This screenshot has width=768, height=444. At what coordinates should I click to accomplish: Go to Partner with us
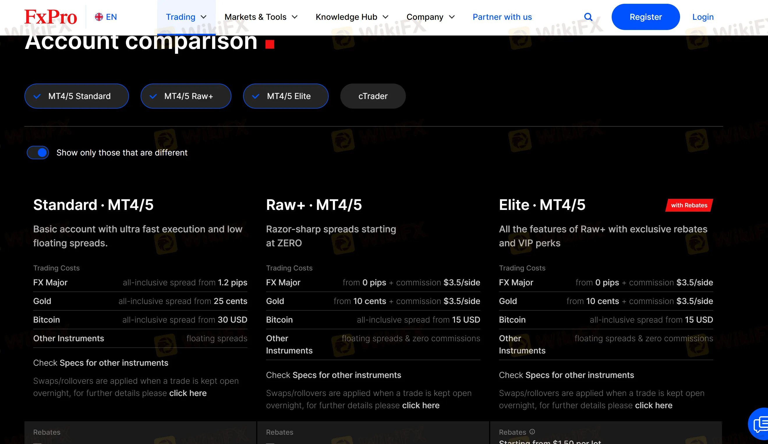click(502, 17)
